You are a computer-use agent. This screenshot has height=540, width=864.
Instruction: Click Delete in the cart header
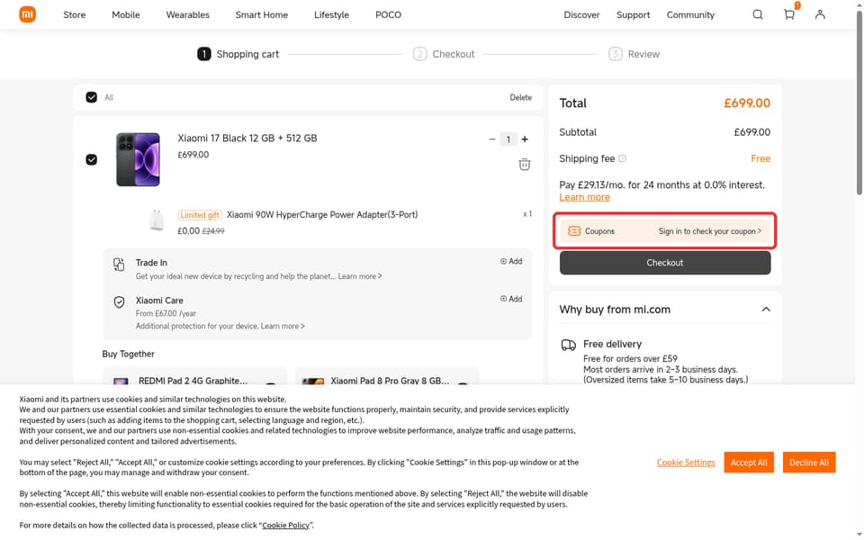tap(521, 97)
